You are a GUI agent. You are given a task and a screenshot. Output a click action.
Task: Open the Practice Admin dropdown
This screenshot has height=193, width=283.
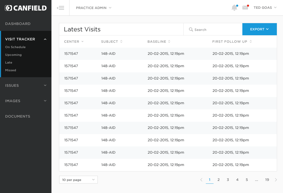[x=94, y=8]
